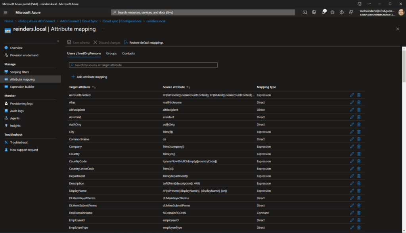Delete the City mapping
This screenshot has height=233, width=406.
pyautogui.click(x=359, y=132)
